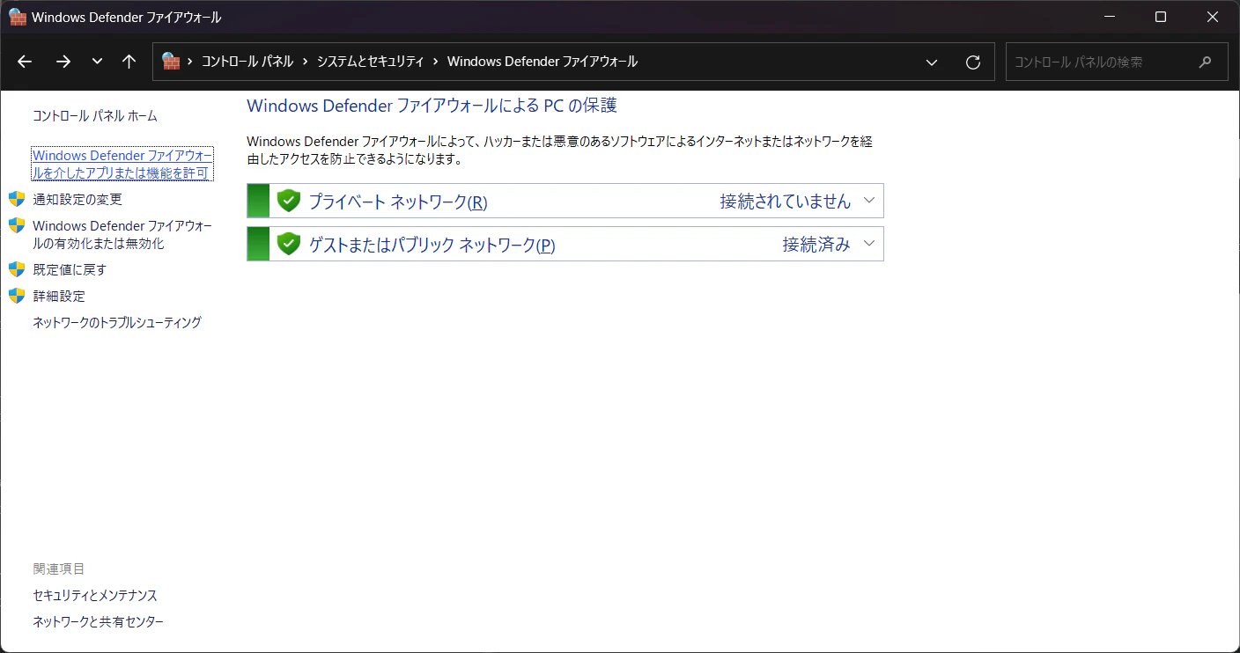Select システムとセキュリティ breadcrumb
1240x653 pixels.
tap(371, 62)
